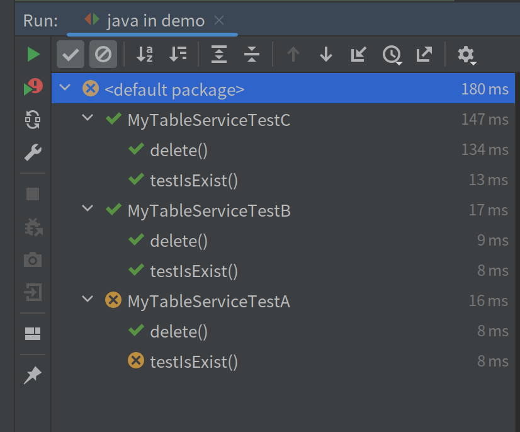
Task: Open test runner gear settings menu
Action: [466, 55]
